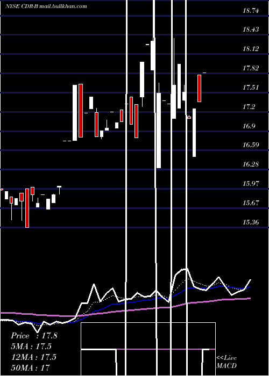Image resolution: width=269 pixels, height=376 pixels.
Task: Click the tall red candle dropping to 15.36
Action: pyautogui.click(x=27, y=208)
